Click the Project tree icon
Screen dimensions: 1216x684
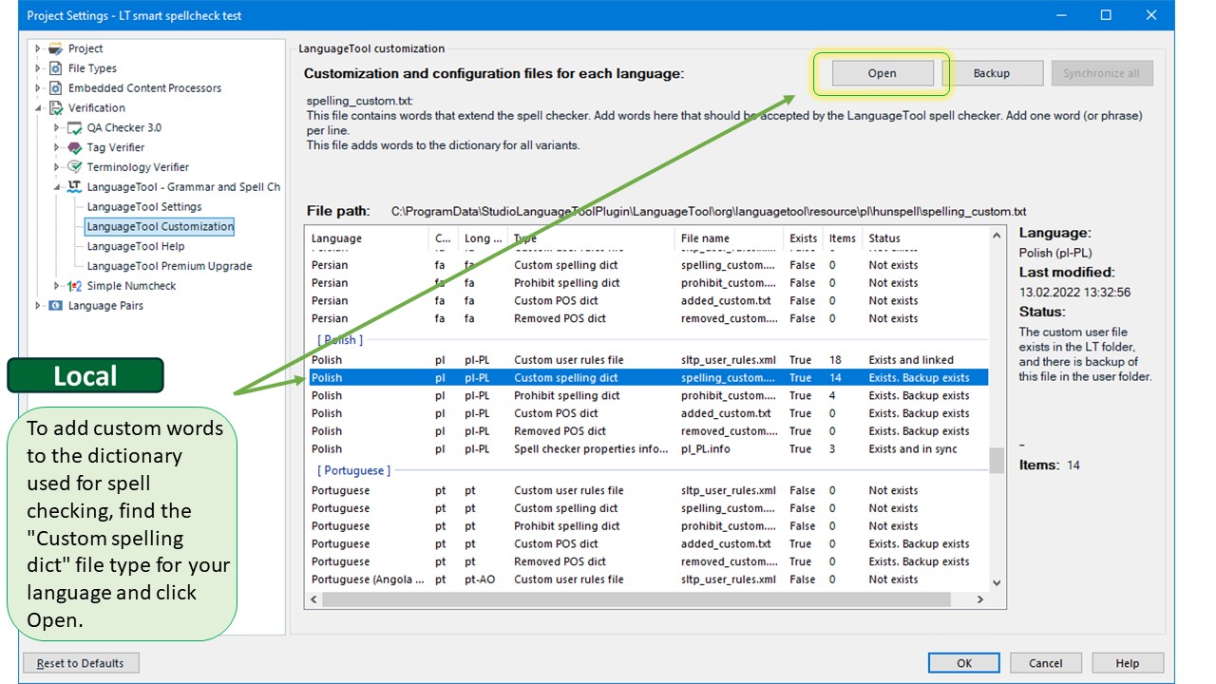[56, 48]
